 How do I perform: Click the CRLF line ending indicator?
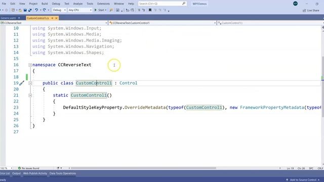[x=320, y=168]
